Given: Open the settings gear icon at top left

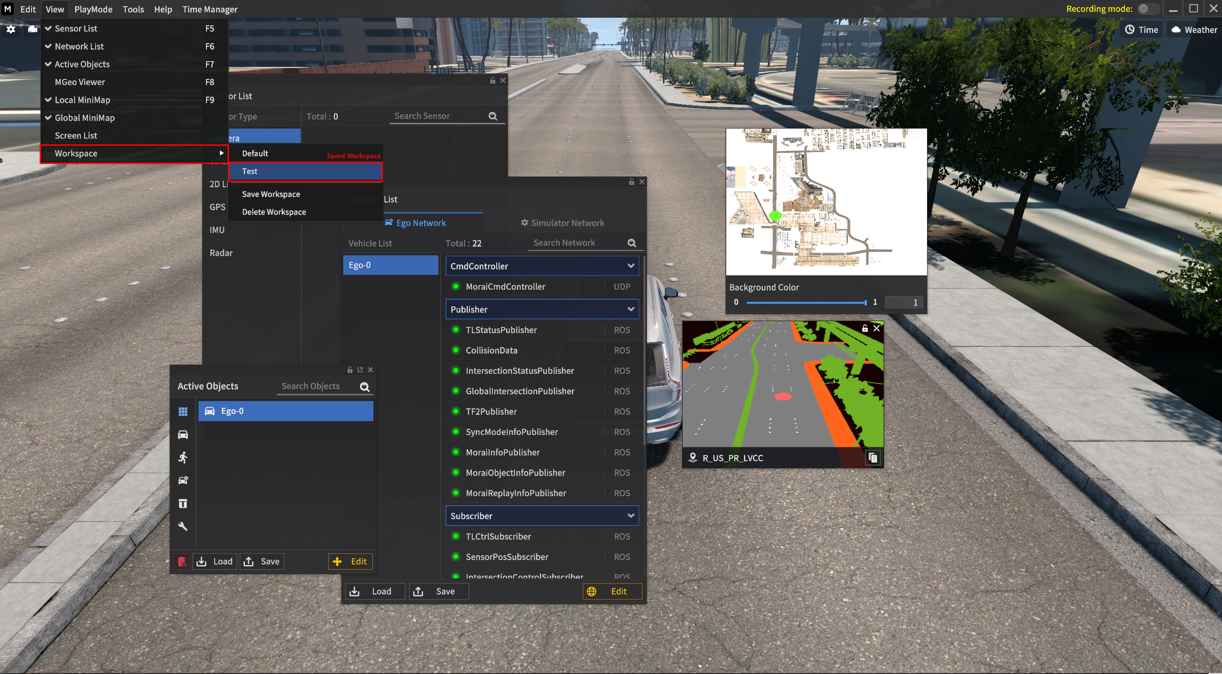Looking at the screenshot, I should coord(11,30).
